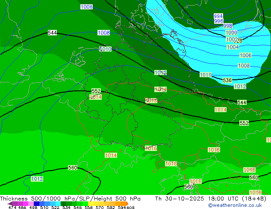Click the 544 label with white background

click(x=52, y=32)
